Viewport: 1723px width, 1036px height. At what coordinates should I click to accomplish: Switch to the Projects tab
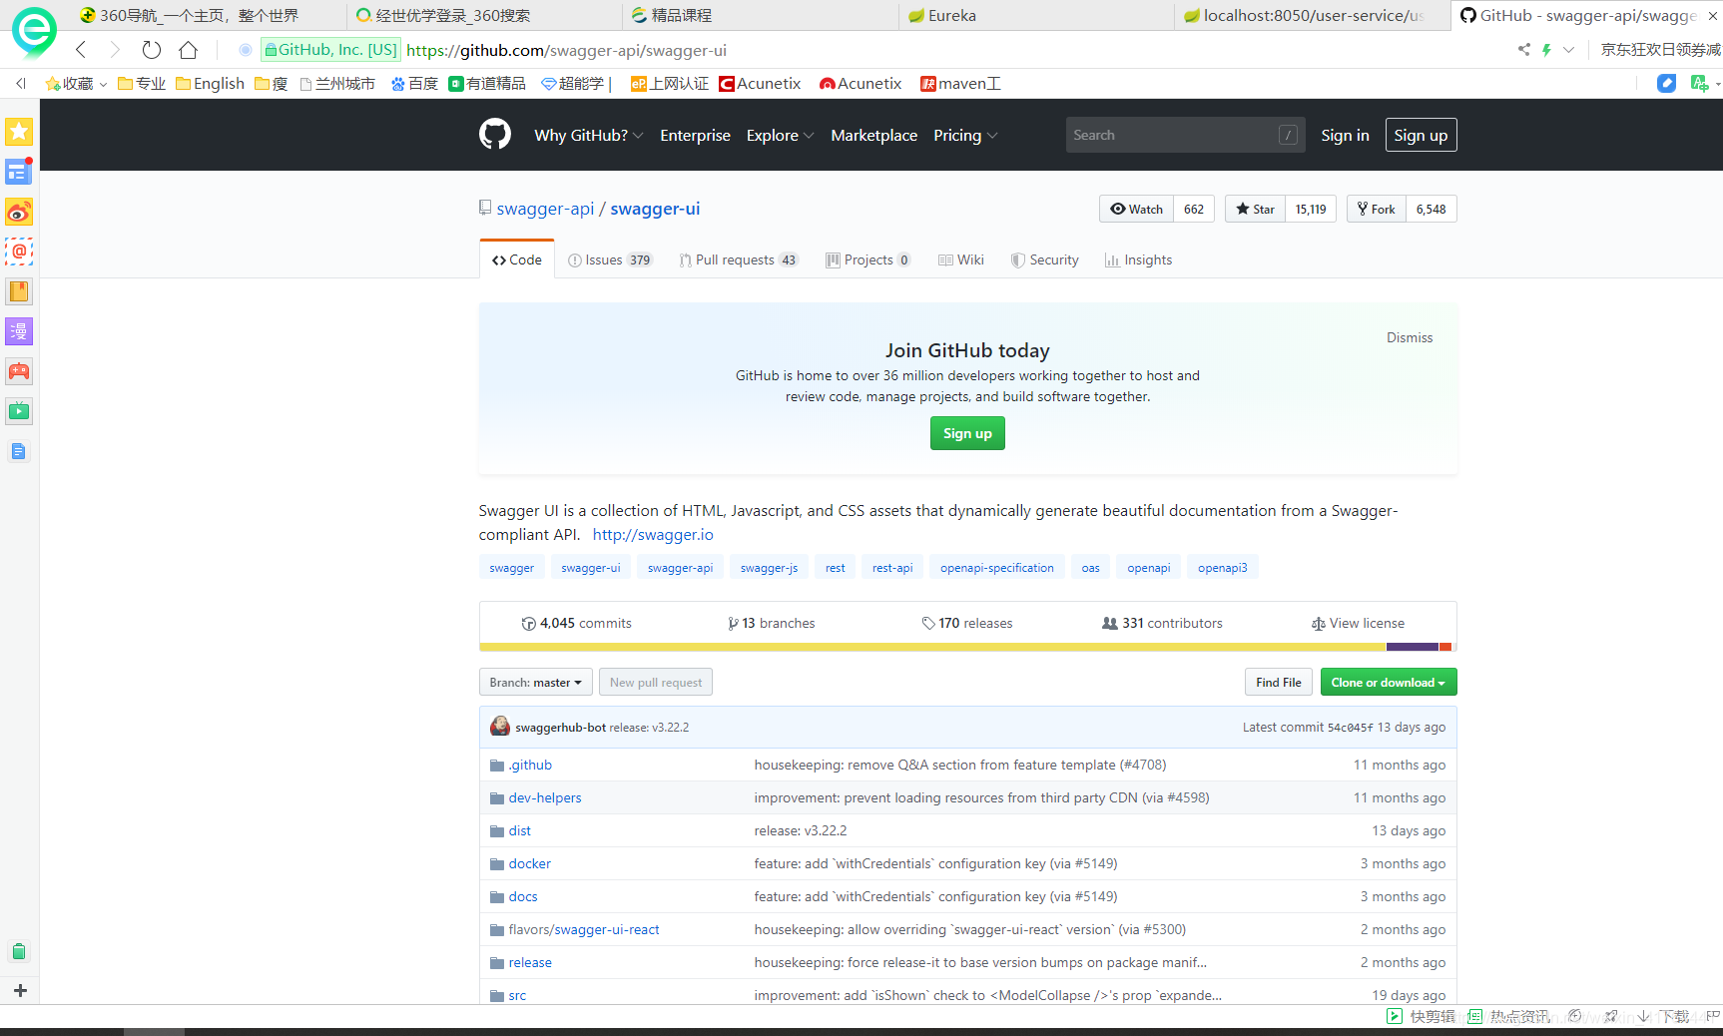coord(867,259)
